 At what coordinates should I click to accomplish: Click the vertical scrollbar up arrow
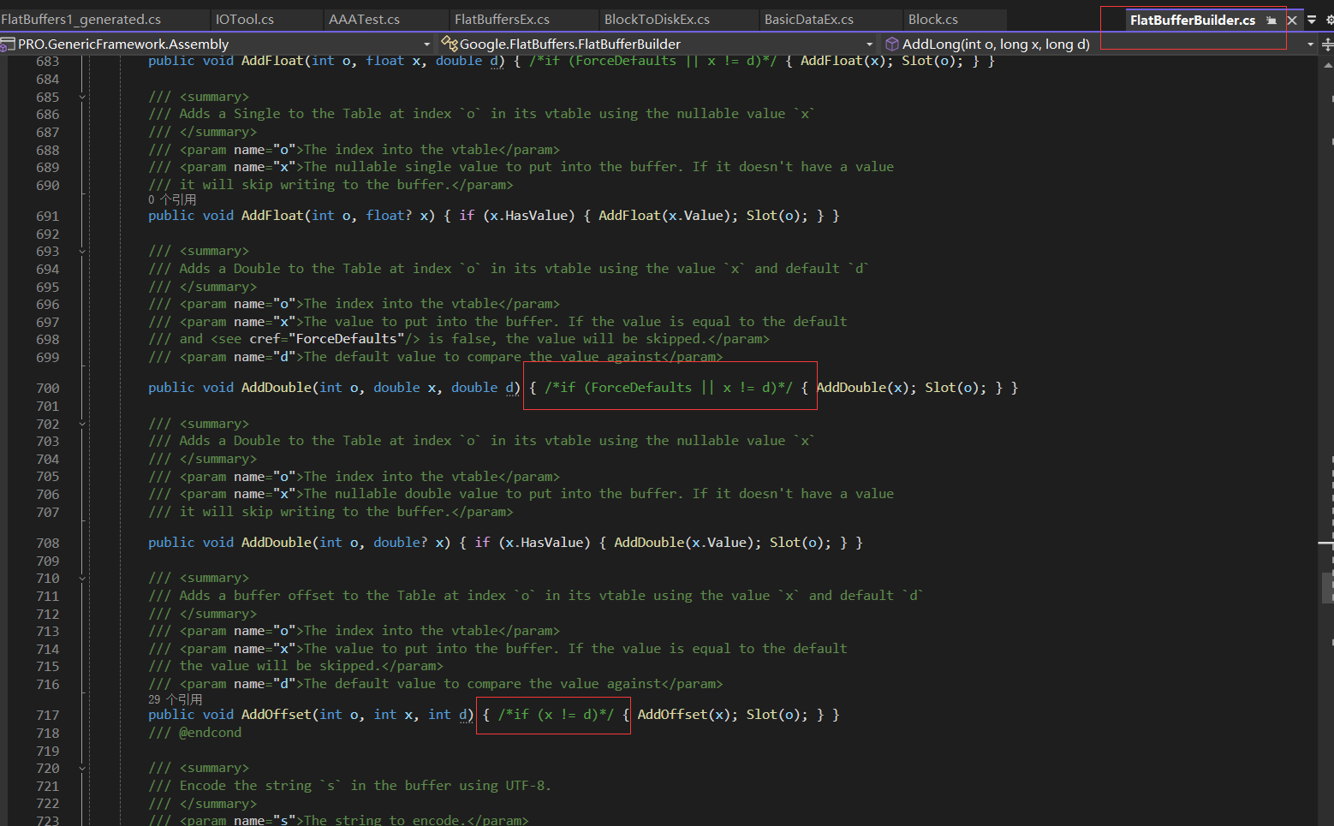click(1327, 64)
